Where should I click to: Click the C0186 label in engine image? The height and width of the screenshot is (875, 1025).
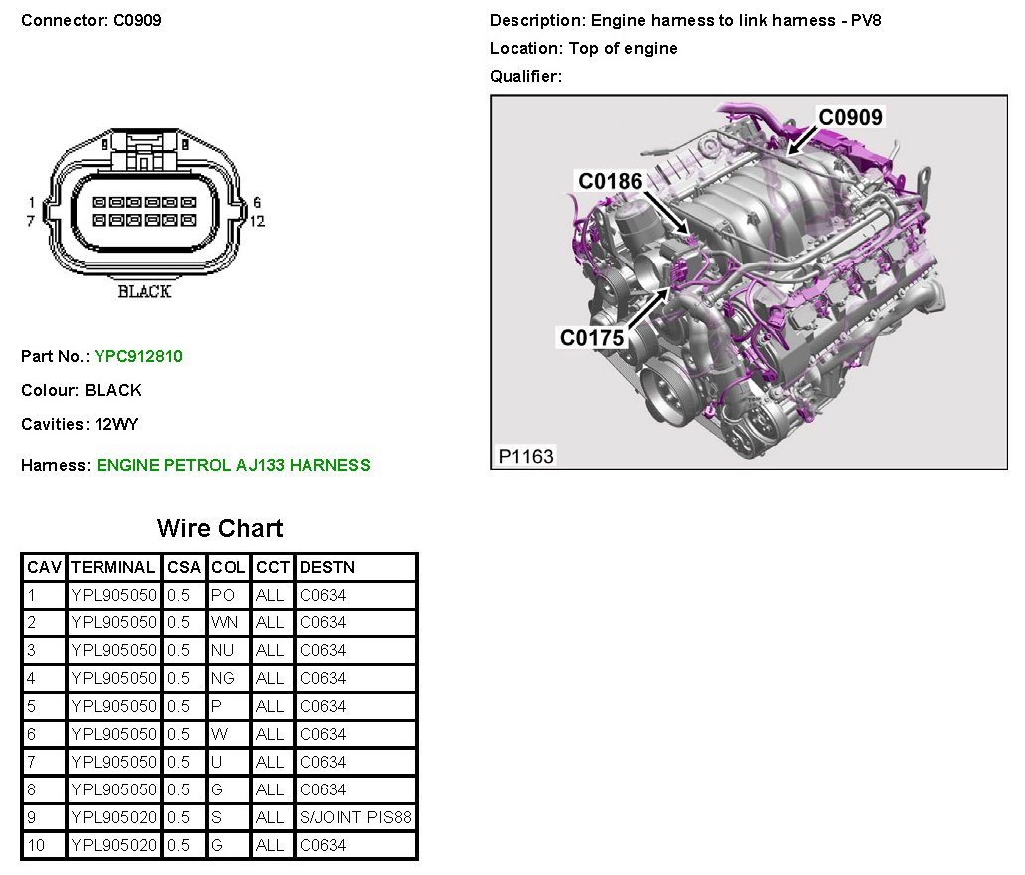(611, 181)
